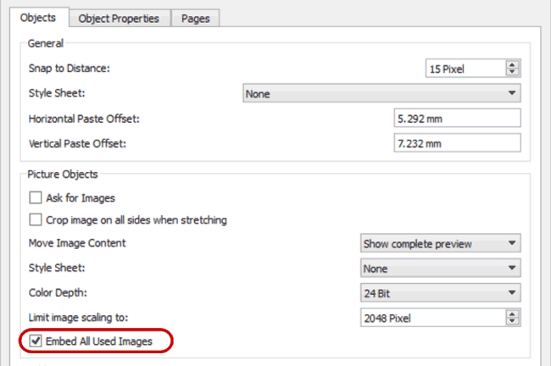551x366 pixels.
Task: Click the Vertical Paste Offset field
Action: 457,143
